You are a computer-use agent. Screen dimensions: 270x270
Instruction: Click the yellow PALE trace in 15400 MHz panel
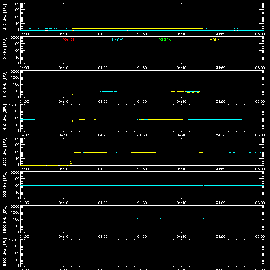pyautogui.click(x=112, y=262)
